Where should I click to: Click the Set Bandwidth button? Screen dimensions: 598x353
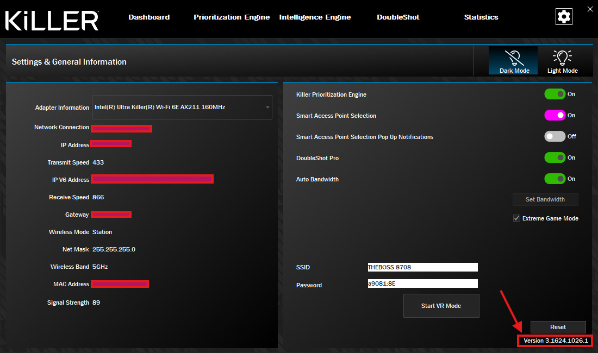pos(545,199)
